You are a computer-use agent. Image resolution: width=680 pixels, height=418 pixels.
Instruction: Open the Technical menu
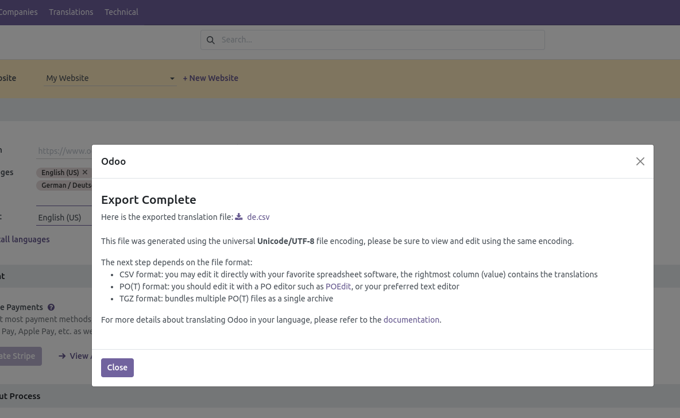121,12
